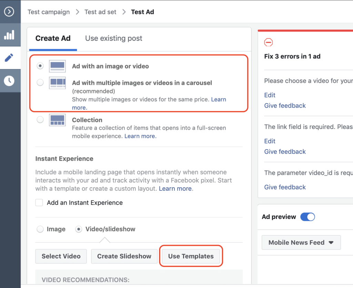Click the Collection format grid icon
This screenshot has width=353, height=288.
coord(57,120)
